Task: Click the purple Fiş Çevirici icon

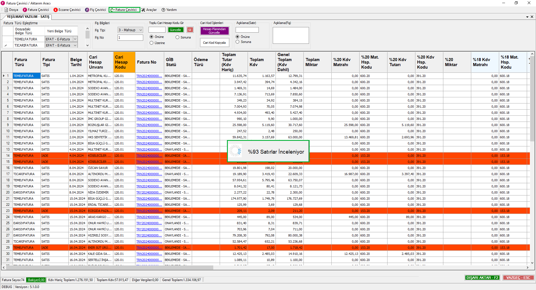Action: click(x=87, y=10)
